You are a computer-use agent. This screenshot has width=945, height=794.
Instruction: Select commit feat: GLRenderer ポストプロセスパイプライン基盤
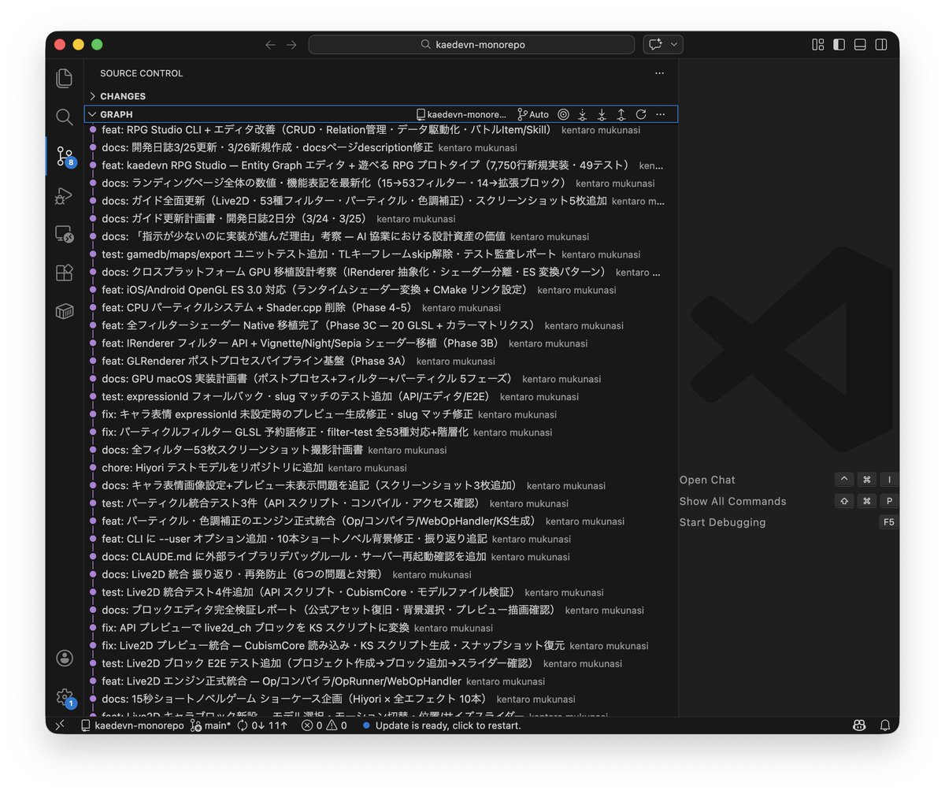tap(381, 361)
